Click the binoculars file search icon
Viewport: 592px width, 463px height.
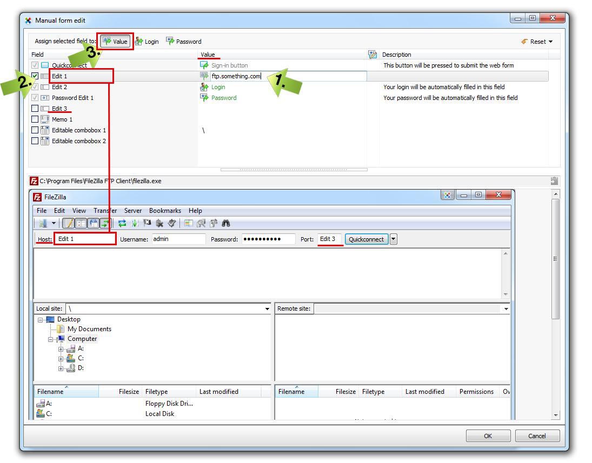[226, 223]
